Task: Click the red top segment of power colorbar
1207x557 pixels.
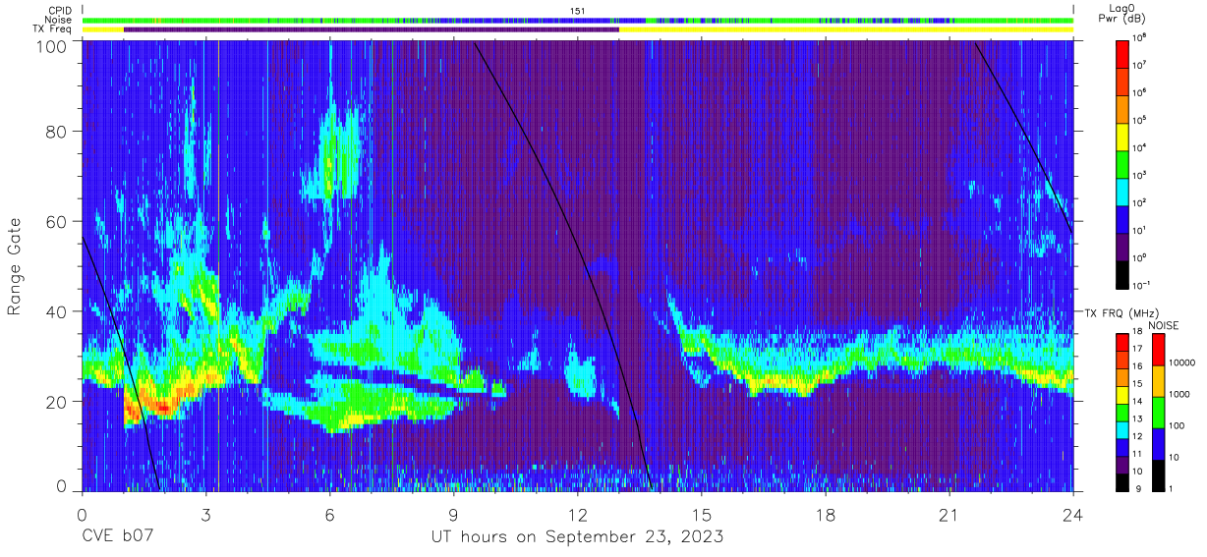Action: pos(1122,52)
